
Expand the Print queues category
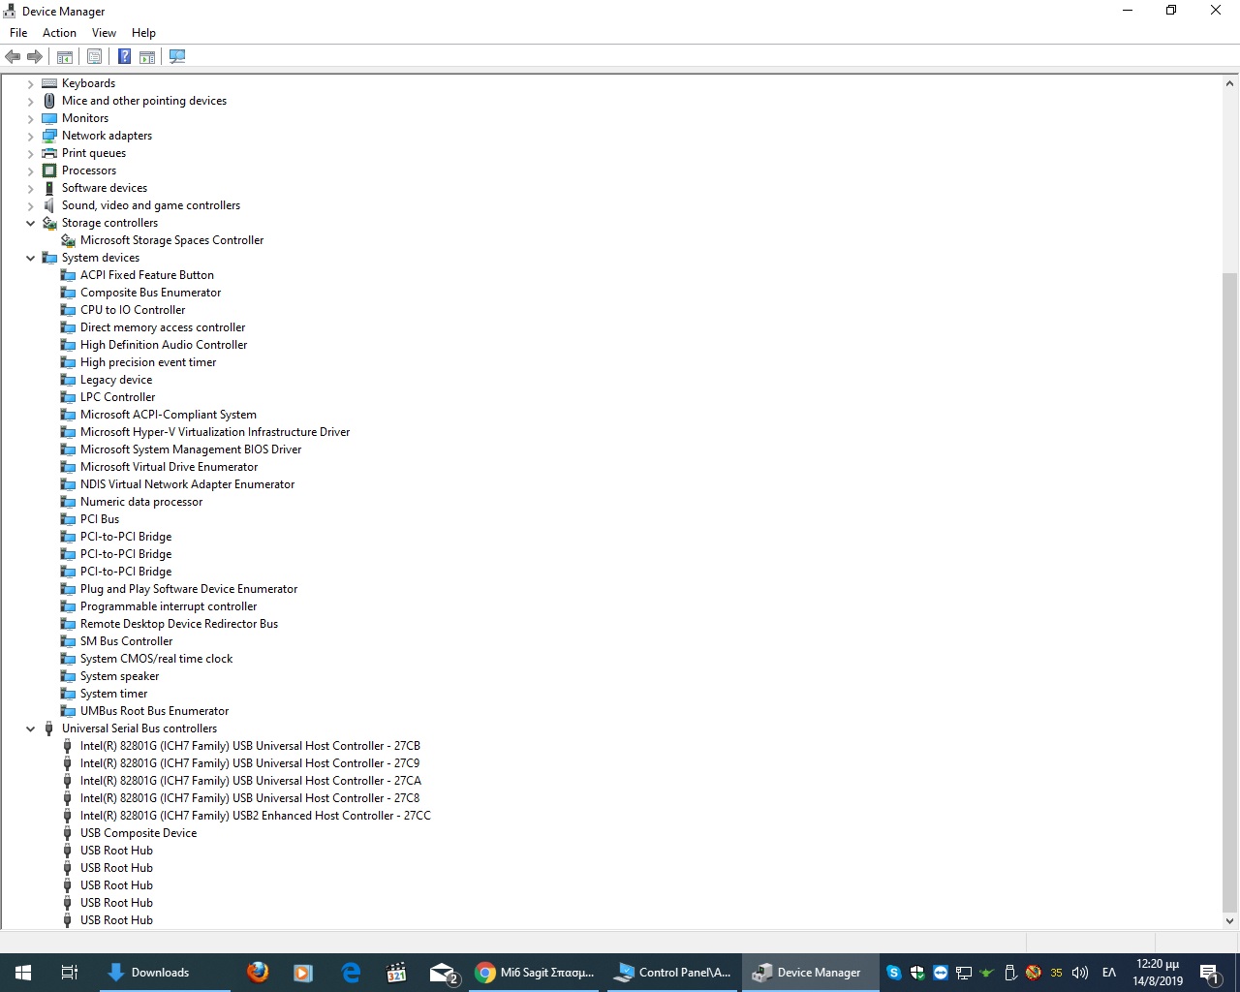(31, 154)
